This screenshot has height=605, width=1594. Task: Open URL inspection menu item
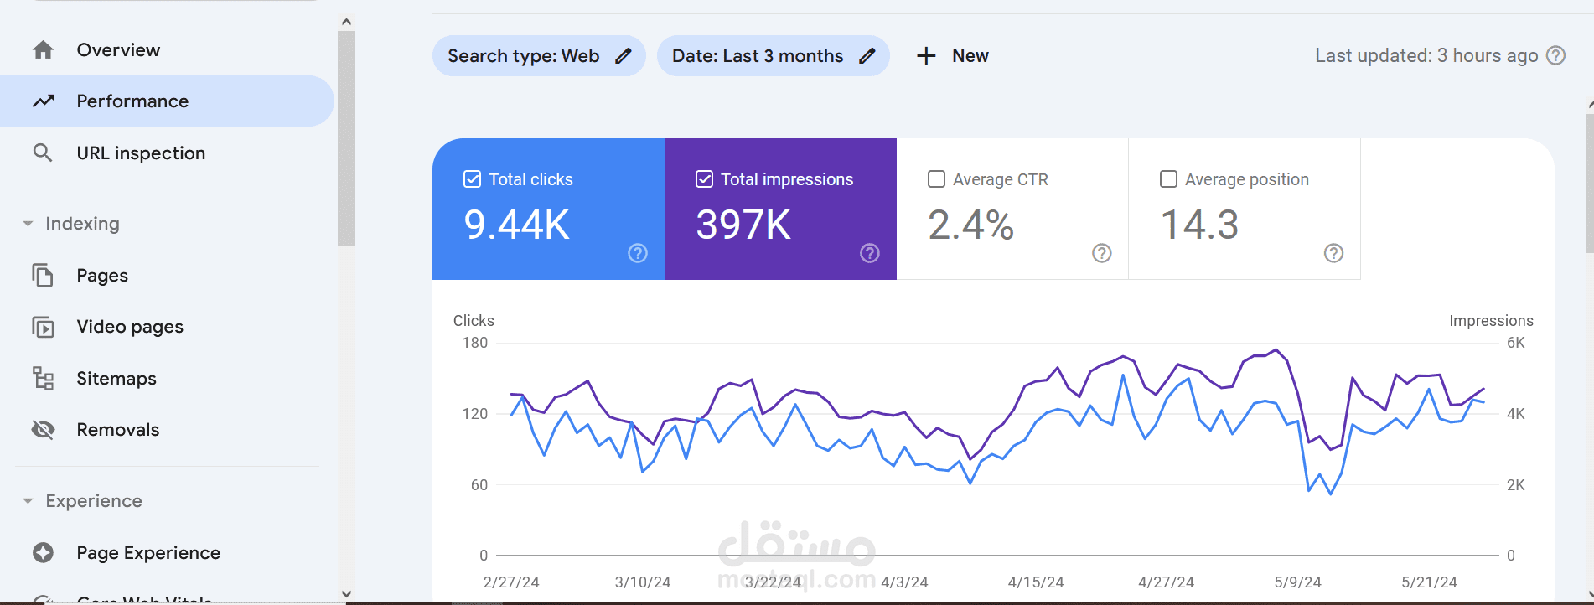[168, 153]
